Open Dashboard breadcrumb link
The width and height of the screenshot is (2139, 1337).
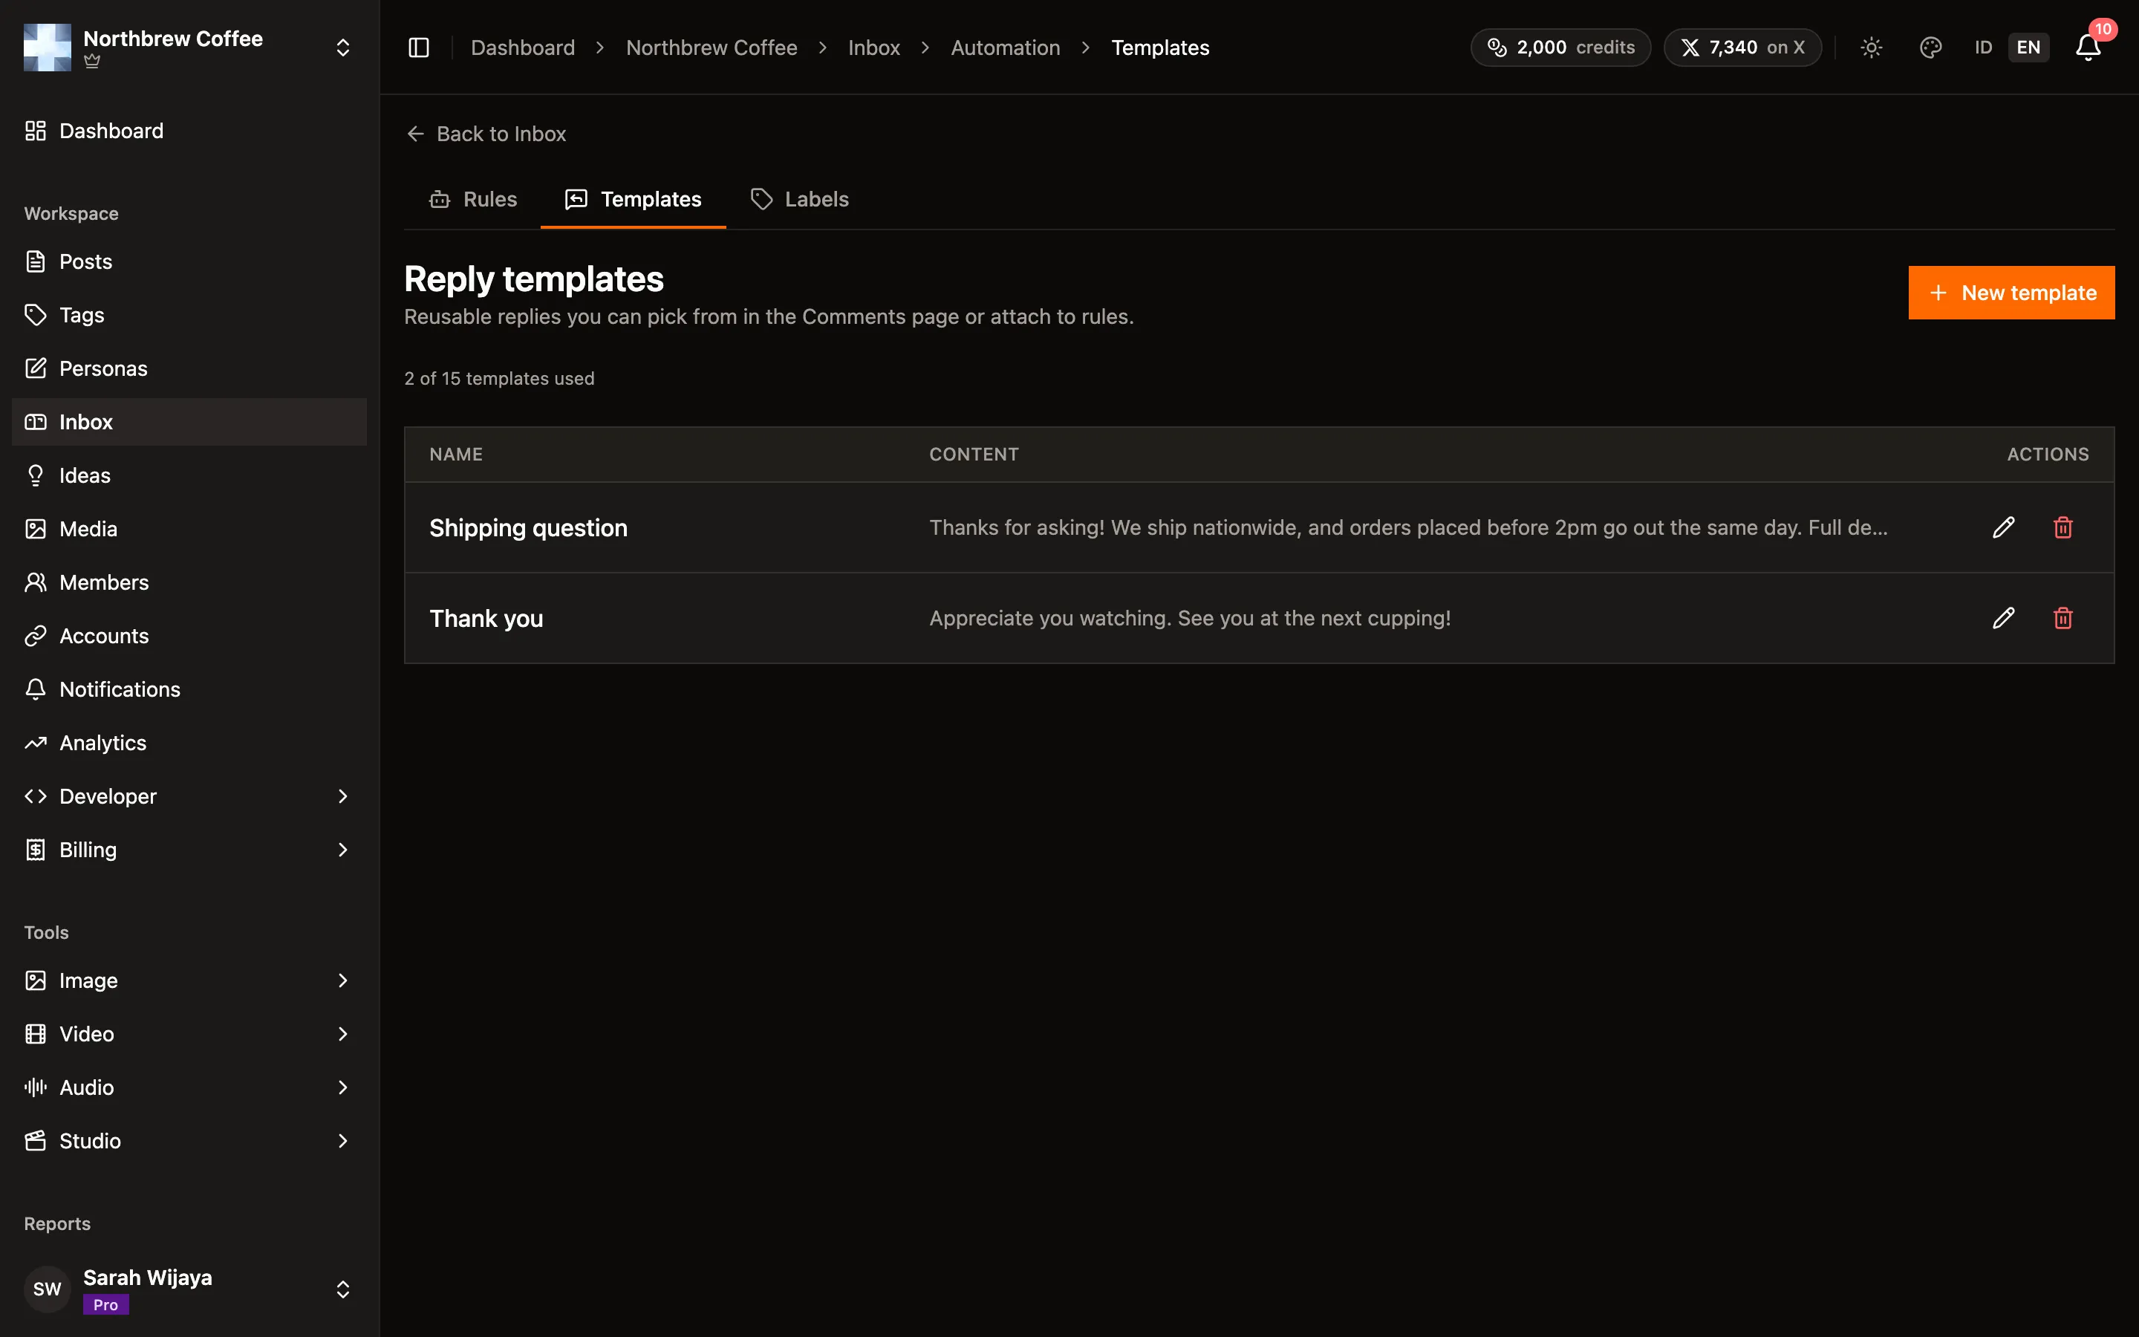(x=522, y=48)
